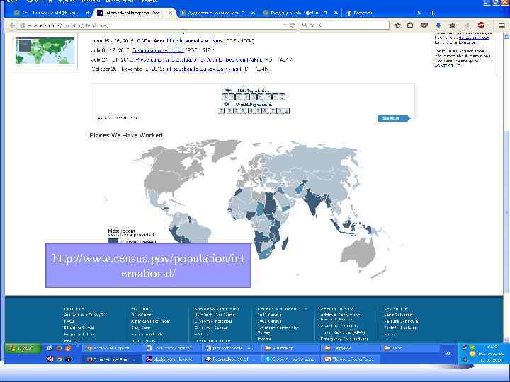
Task: Close the Facebook tab
Action: (x=419, y=13)
